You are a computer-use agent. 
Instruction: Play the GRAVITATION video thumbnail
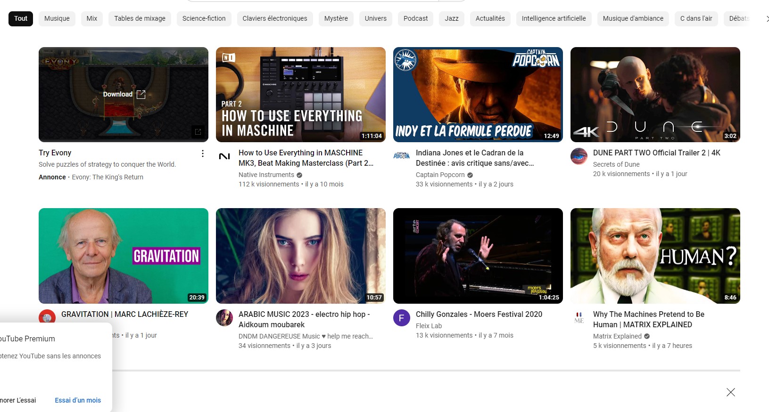tap(124, 256)
